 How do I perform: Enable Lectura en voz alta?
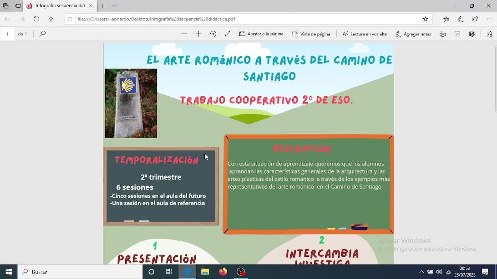pos(364,34)
